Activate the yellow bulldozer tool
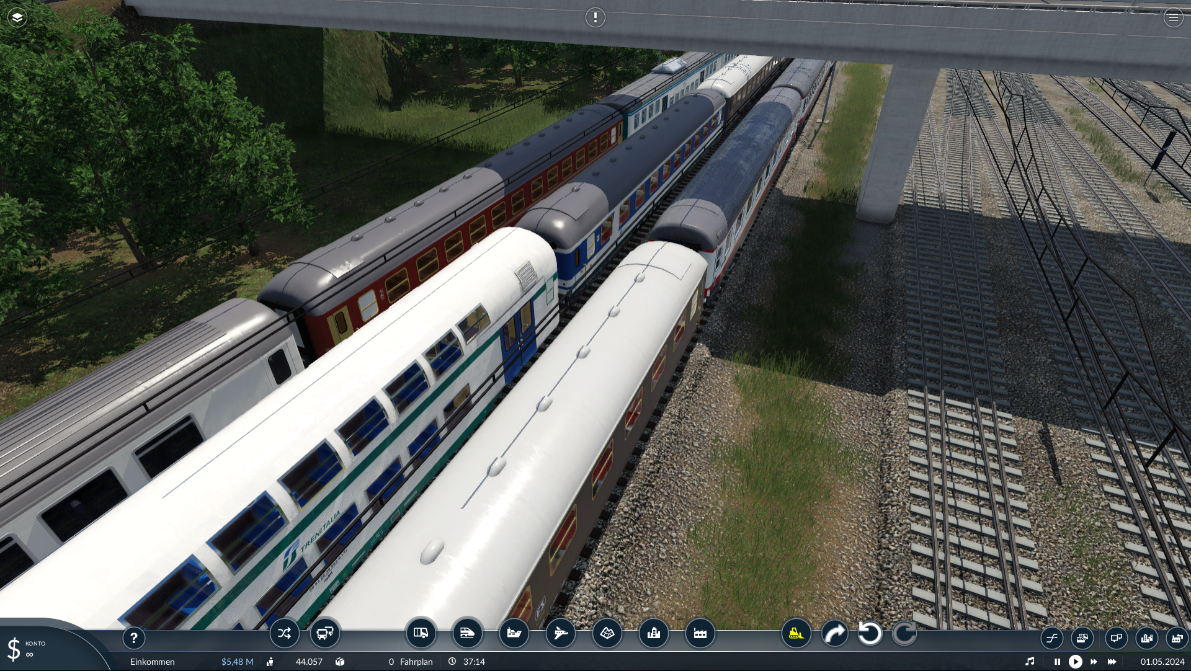1191x671 pixels. (x=796, y=633)
